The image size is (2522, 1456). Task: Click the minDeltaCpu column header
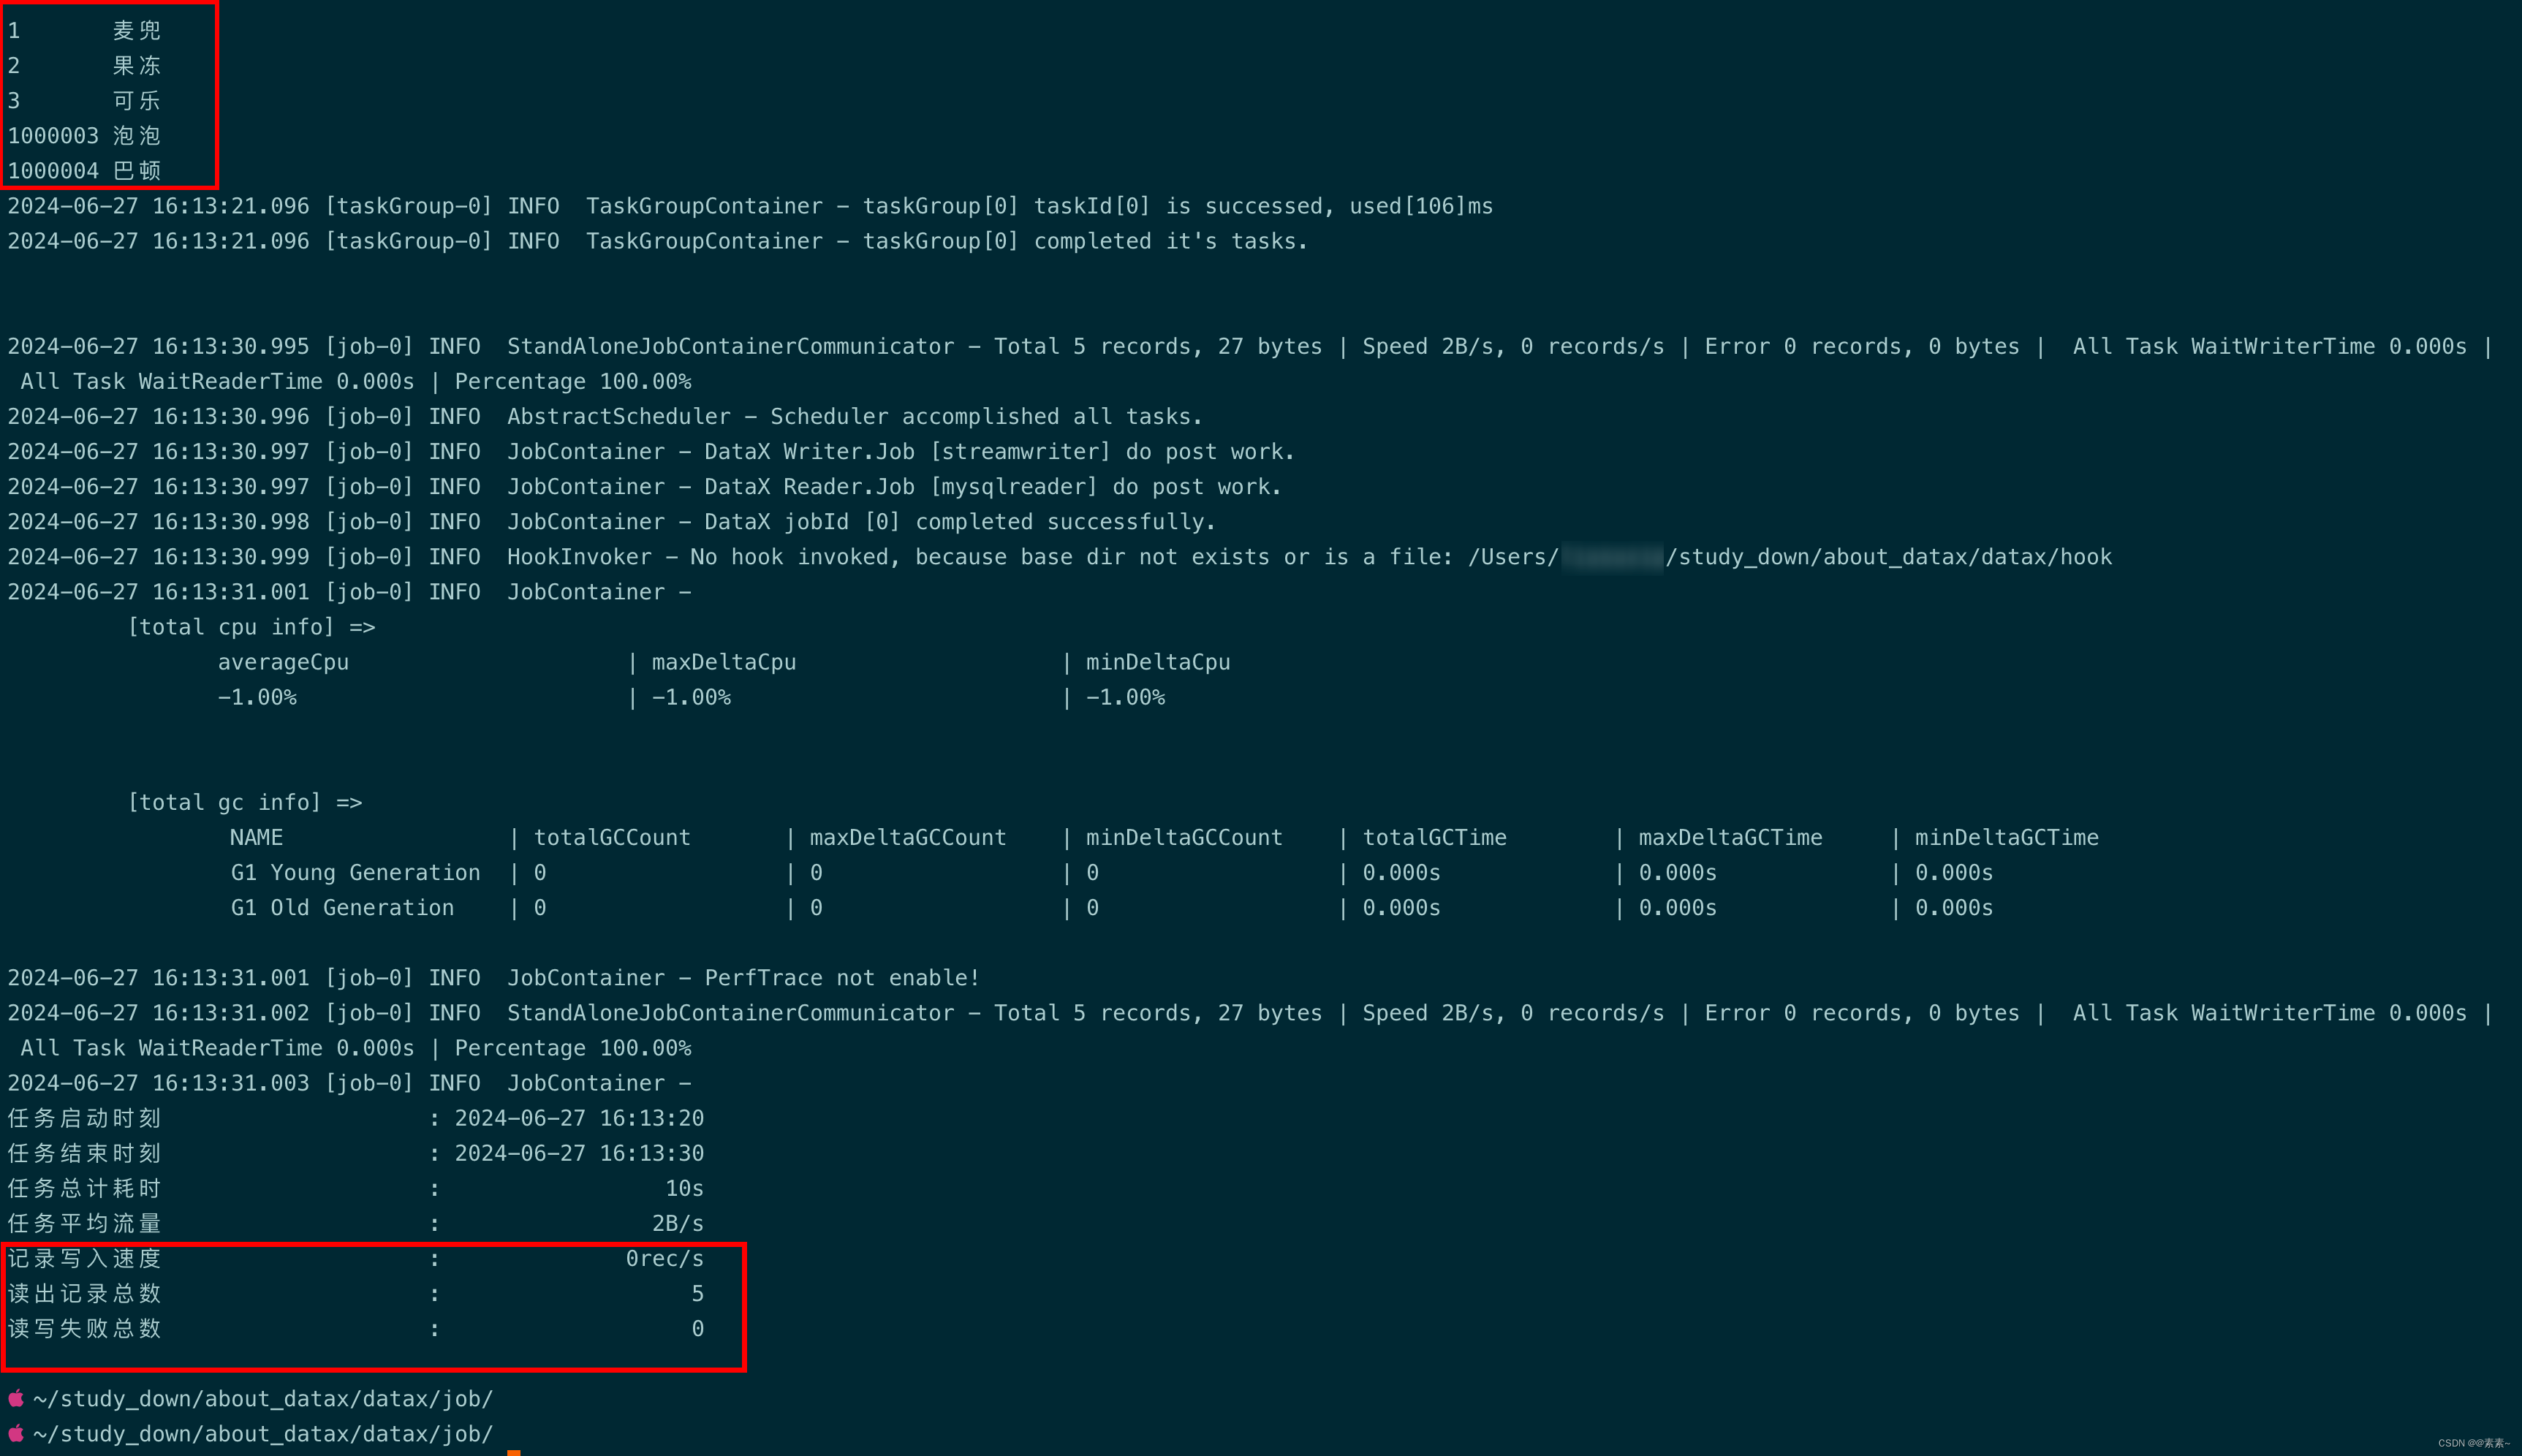(1158, 662)
